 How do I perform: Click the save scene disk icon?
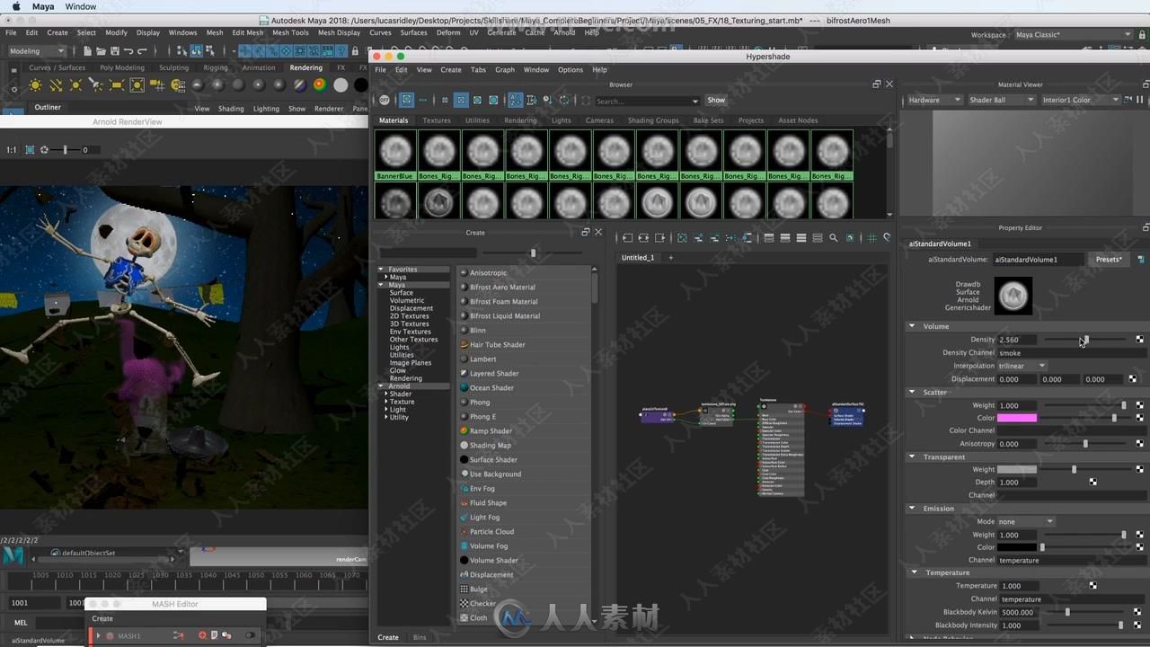coord(114,51)
